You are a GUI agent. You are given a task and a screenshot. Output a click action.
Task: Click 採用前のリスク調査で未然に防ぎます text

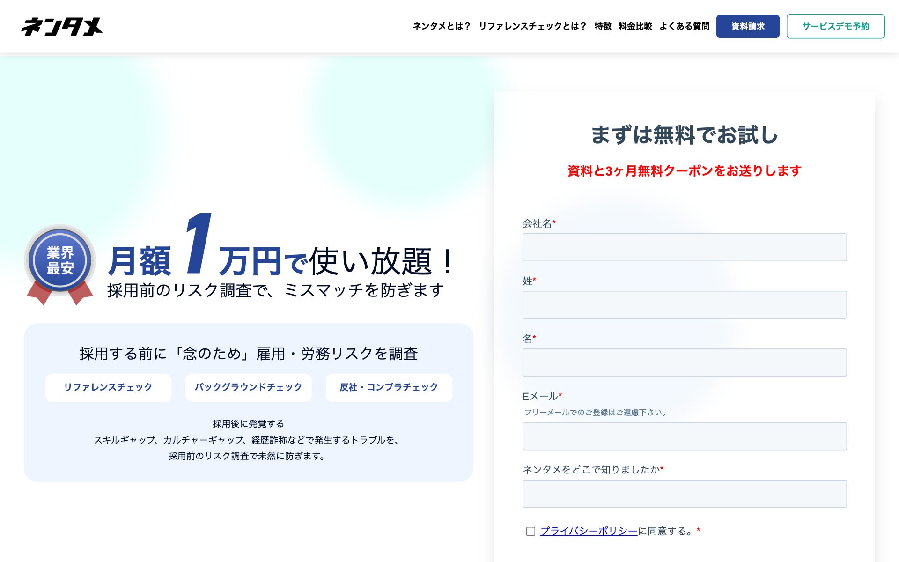[248, 456]
